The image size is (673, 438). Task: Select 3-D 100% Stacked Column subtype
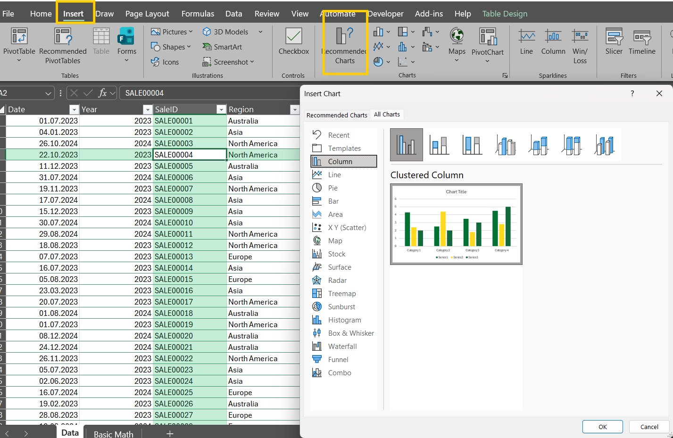pos(571,145)
